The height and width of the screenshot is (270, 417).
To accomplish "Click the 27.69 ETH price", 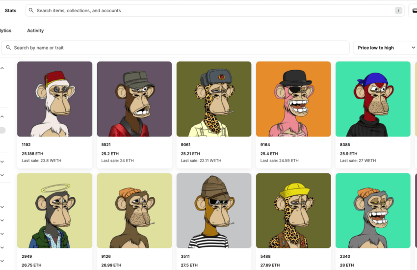I will point(270,265).
